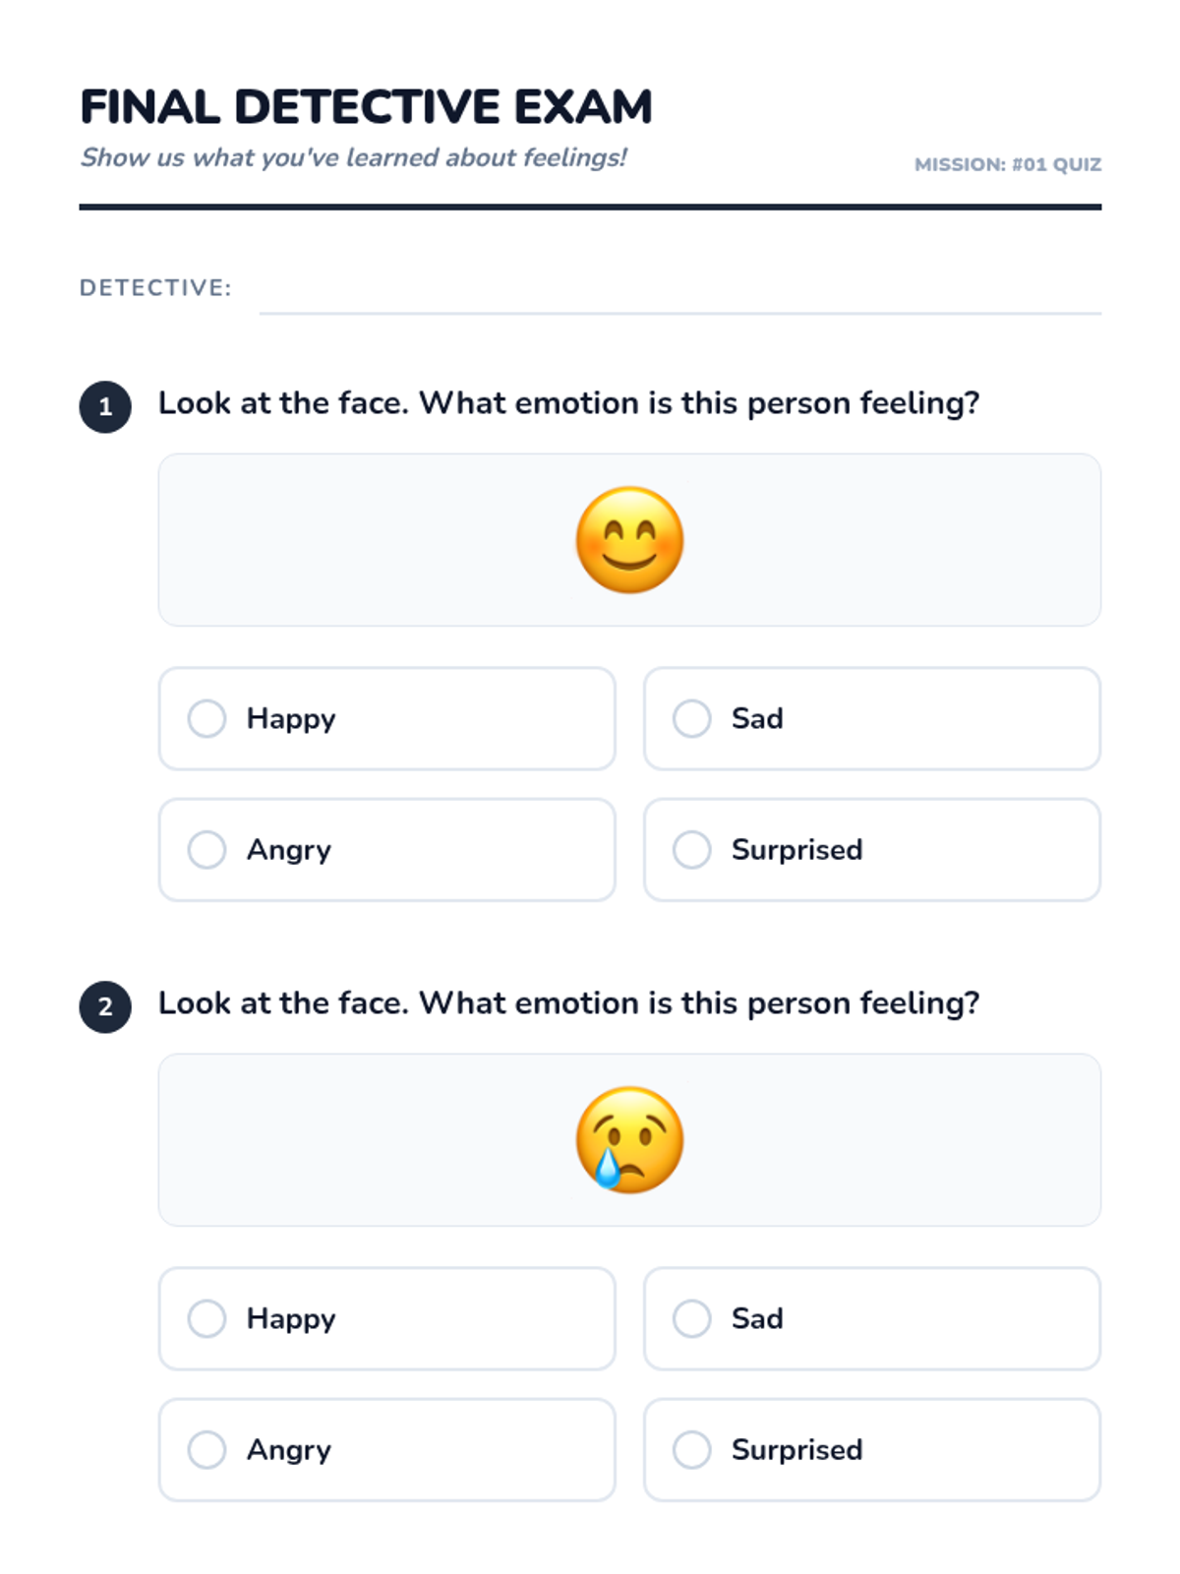Pick Angry for question 2
The height and width of the screenshot is (1574, 1180).
pos(207,1450)
